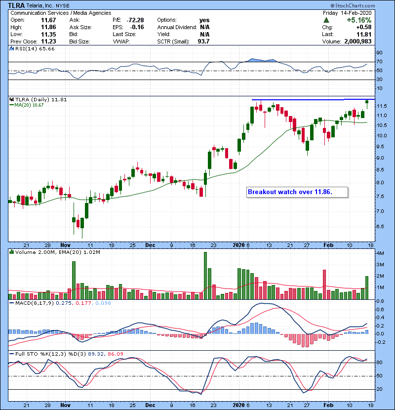This screenshot has width=395, height=410.
Task: Click the 4M volume axis label
Action: pos(380,253)
